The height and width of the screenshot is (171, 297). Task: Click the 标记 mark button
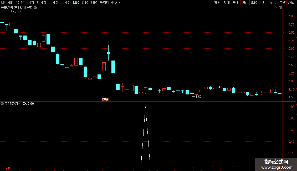tap(272, 2)
